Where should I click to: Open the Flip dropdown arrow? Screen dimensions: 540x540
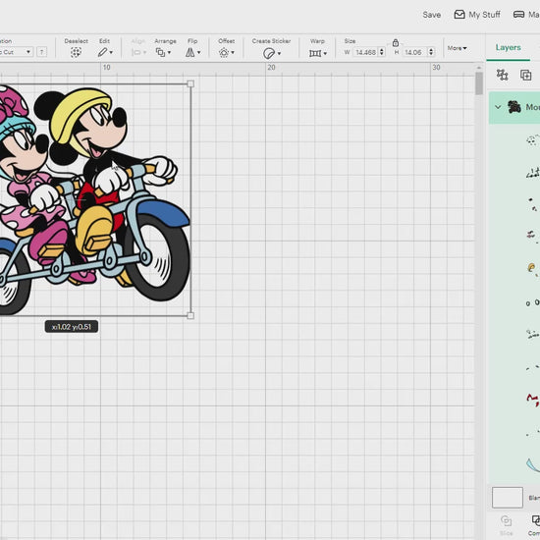tap(198, 53)
